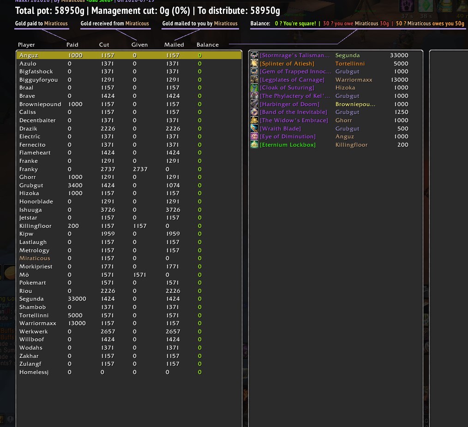Image resolution: width=468 pixels, height=427 pixels.
Task: Click buyer Hizoka in the loot list
Action: pyautogui.click(x=345, y=88)
